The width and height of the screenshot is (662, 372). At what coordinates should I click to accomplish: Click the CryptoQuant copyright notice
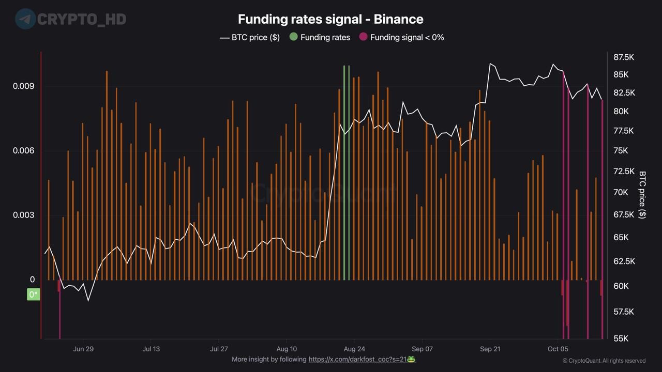[x=604, y=361]
